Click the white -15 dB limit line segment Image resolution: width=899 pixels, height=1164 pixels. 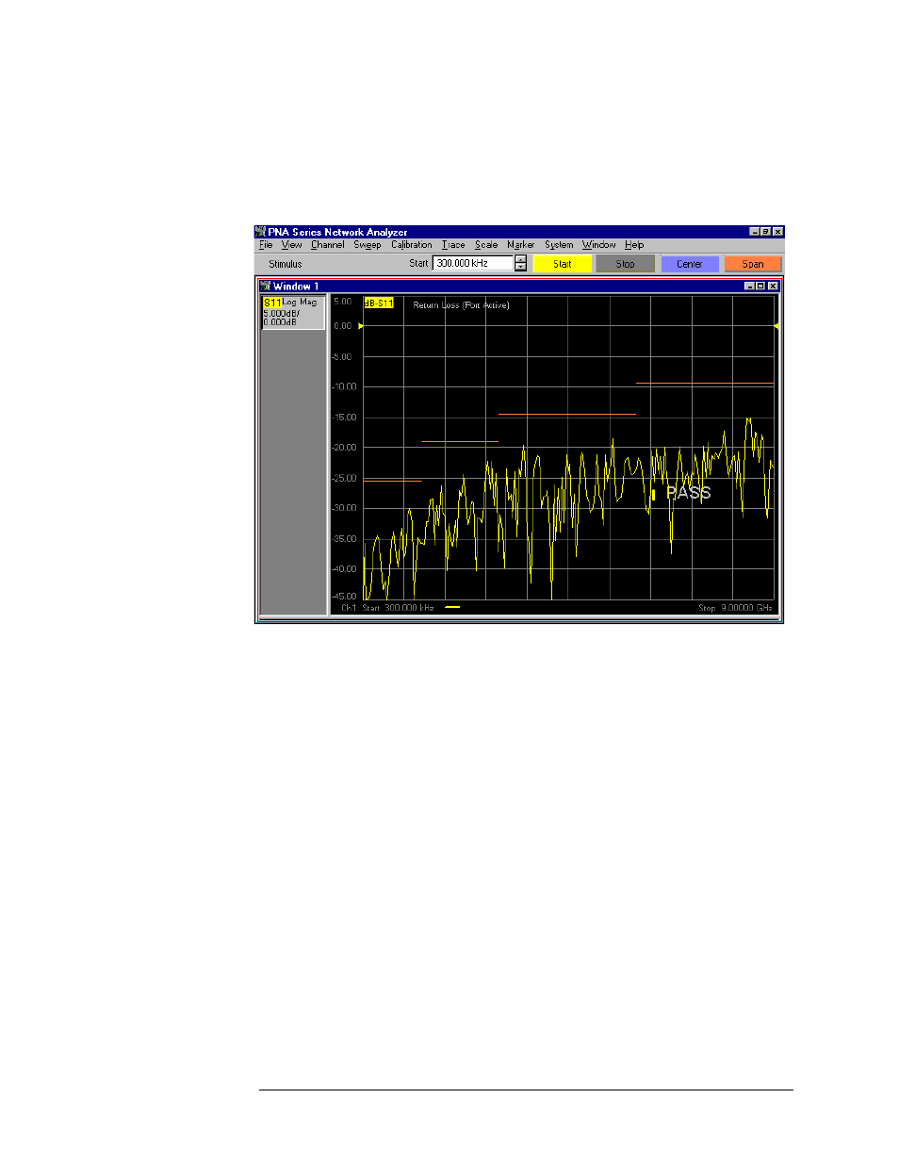[x=567, y=414]
